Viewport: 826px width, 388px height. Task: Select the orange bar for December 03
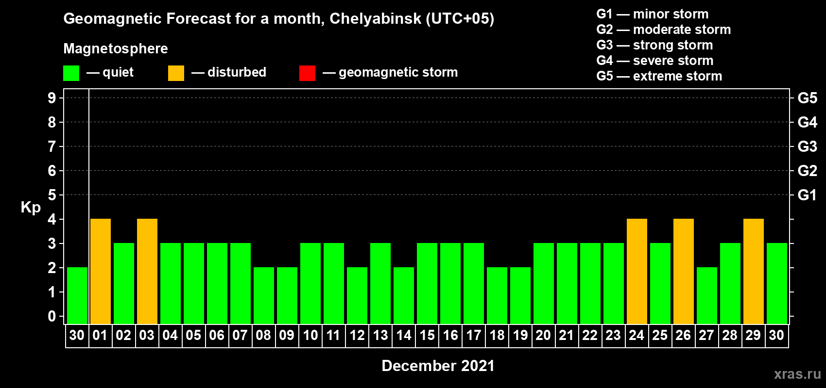coord(147,271)
